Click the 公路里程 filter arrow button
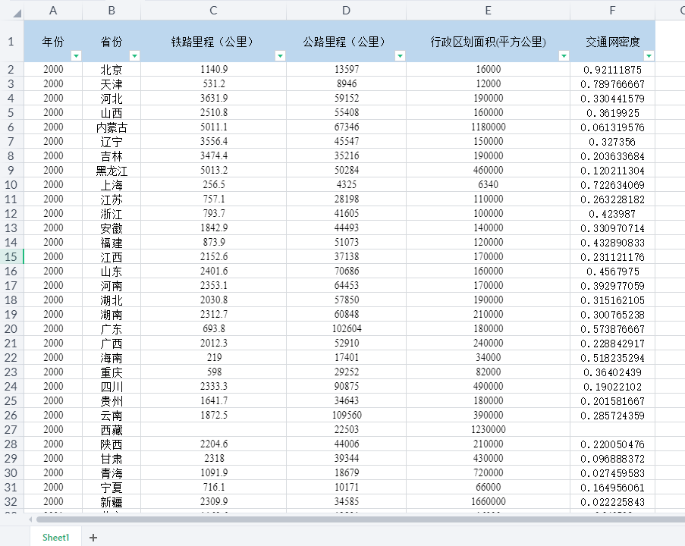Screen dimensions: 685x546 click(400, 56)
